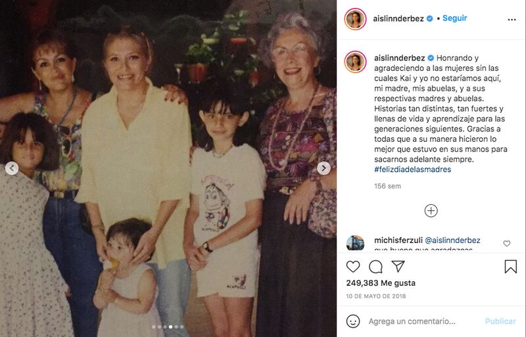Go to previous photo with left arrow
This screenshot has width=526, height=337.
12,168
